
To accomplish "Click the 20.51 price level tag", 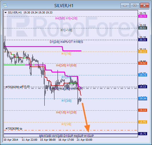I will [143, 28].
